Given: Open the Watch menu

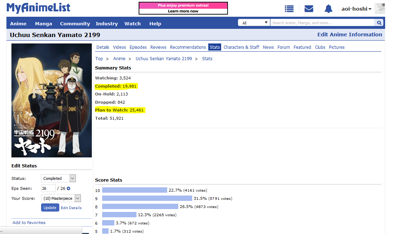Looking at the screenshot, I should [133, 24].
